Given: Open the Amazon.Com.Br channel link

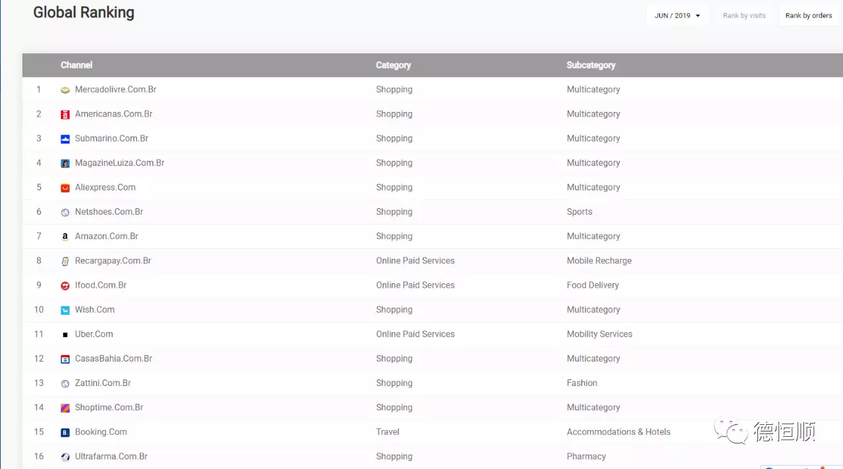Looking at the screenshot, I should pyautogui.click(x=107, y=236).
